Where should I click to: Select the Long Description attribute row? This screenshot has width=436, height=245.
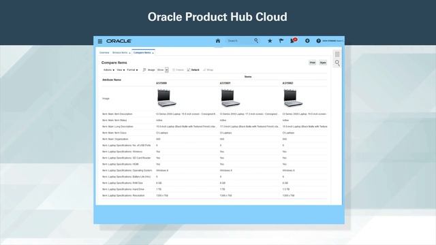pos(118,127)
